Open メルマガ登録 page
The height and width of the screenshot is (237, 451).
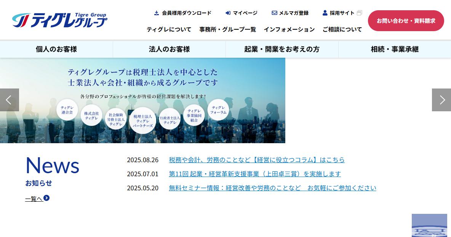pos(290,13)
